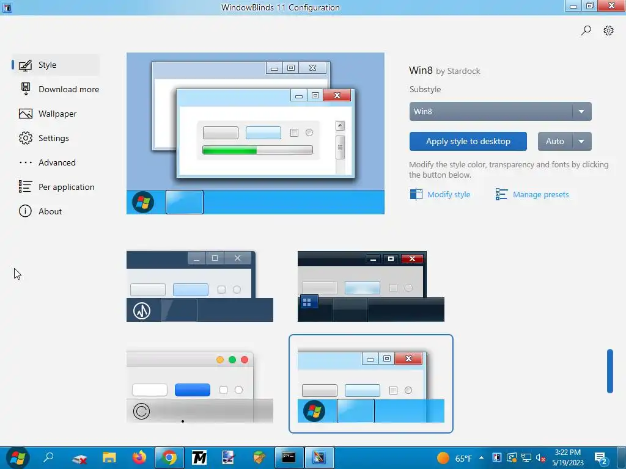This screenshot has width=626, height=469.
Task: Click the network tray icon
Action: (x=526, y=458)
